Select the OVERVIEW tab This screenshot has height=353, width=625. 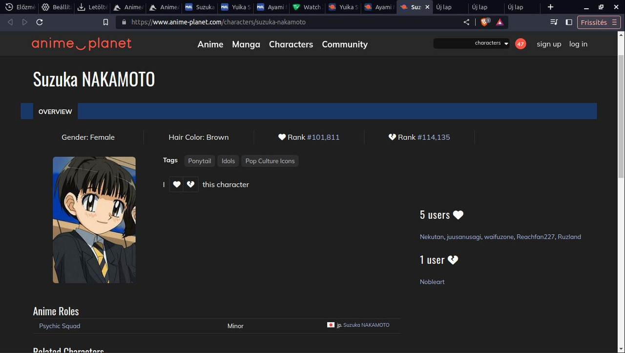tap(55, 111)
